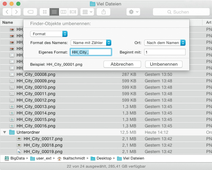Click the HH_City_00011.png file icon
The image size is (212, 170).
click(x=12, y=93)
